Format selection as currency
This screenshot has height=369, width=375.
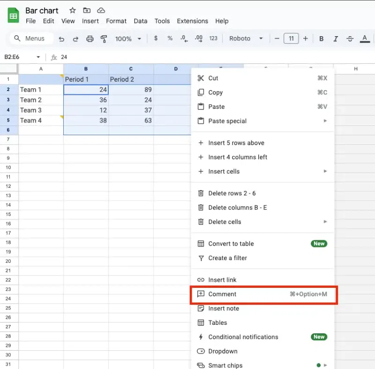point(156,38)
